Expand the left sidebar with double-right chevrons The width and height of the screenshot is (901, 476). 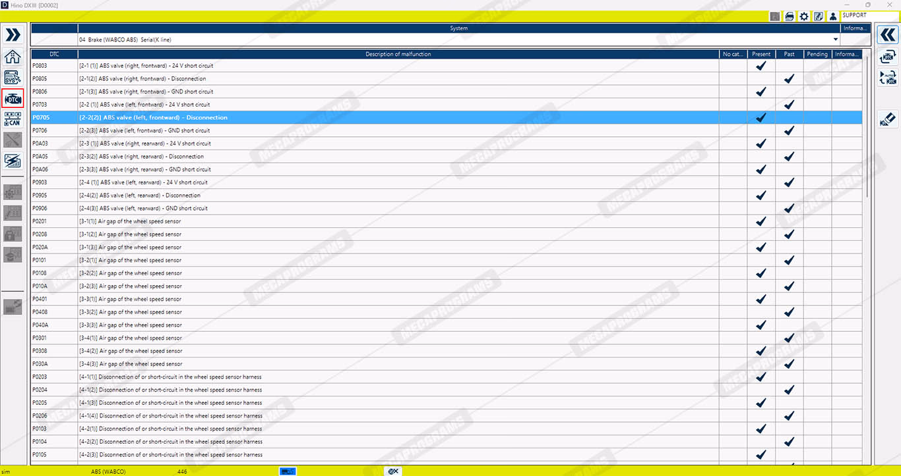pos(13,35)
